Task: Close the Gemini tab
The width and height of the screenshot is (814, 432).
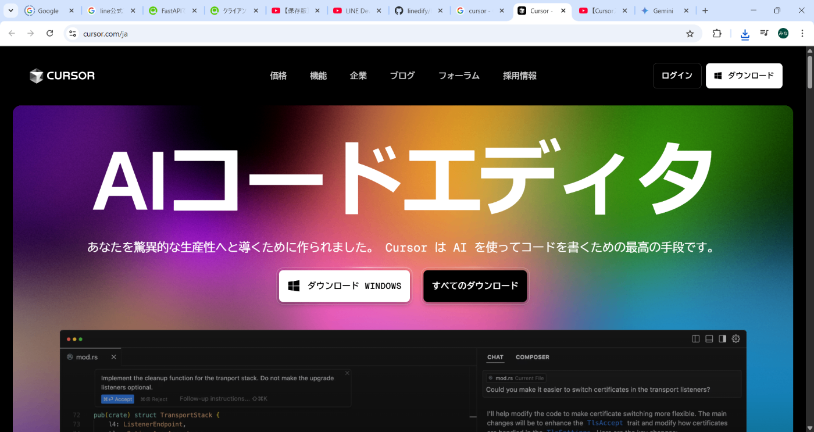Action: coord(686,10)
